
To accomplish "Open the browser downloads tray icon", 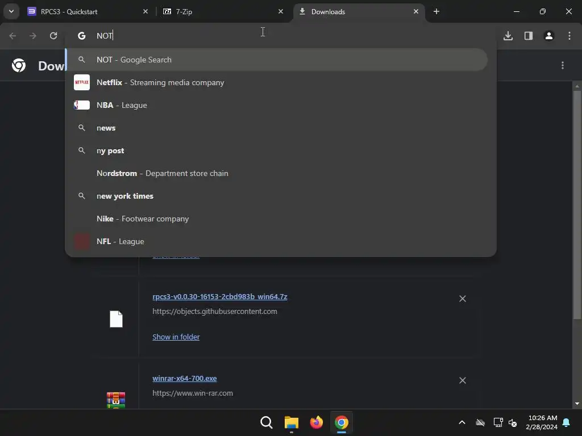I will coord(508,36).
